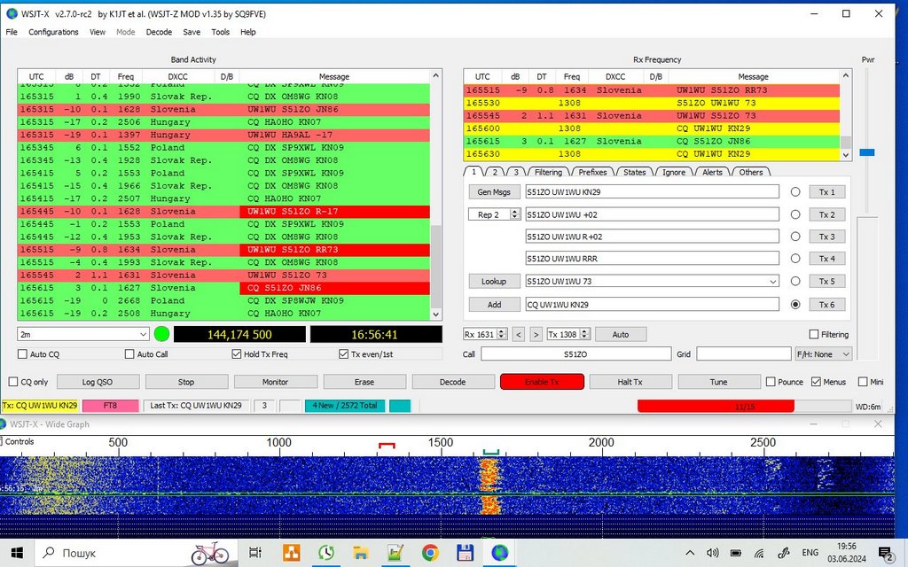Image resolution: width=908 pixels, height=567 pixels.
Task: Select the Tx 5 radio button
Action: tap(795, 281)
